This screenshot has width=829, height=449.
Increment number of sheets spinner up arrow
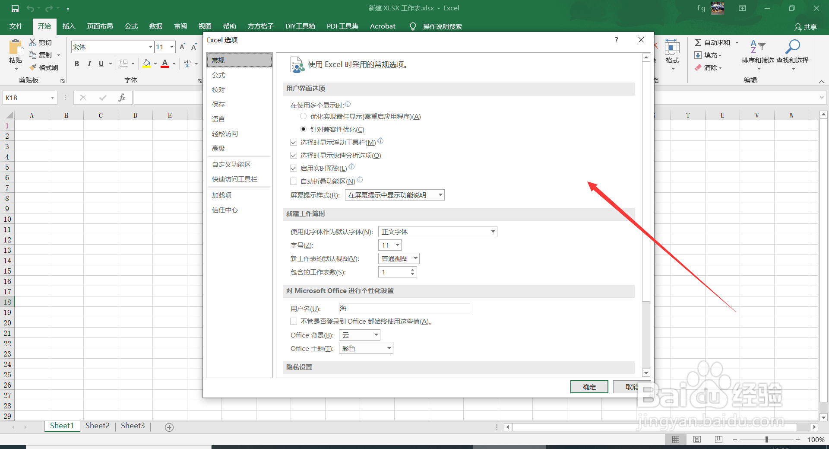pos(412,269)
